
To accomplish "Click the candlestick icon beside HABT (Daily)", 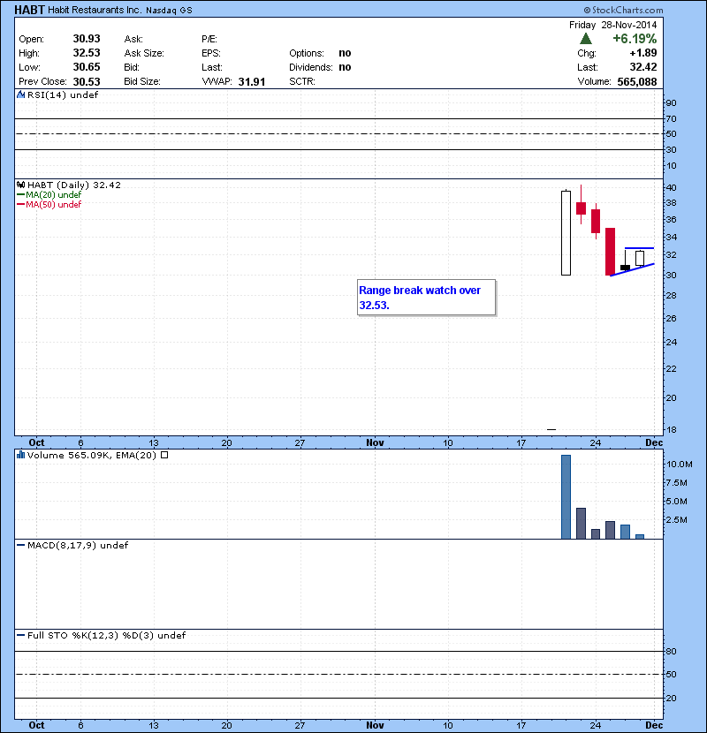I will (x=20, y=185).
